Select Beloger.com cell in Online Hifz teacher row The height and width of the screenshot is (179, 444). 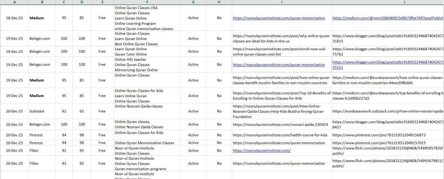coord(42,65)
